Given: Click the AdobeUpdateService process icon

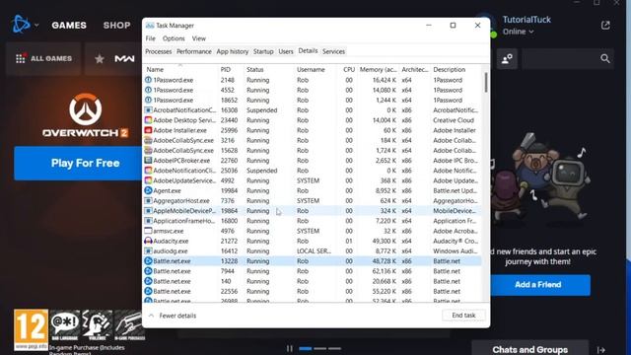Looking at the screenshot, I should [x=148, y=180].
